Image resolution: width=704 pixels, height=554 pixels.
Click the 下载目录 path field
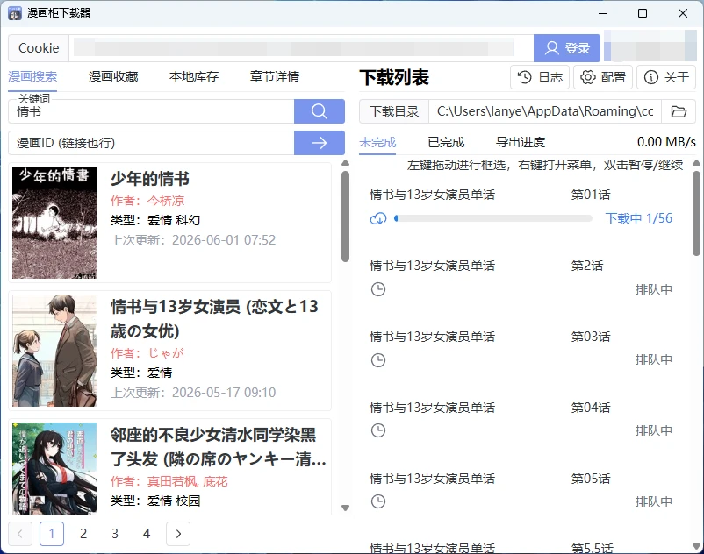tap(545, 111)
